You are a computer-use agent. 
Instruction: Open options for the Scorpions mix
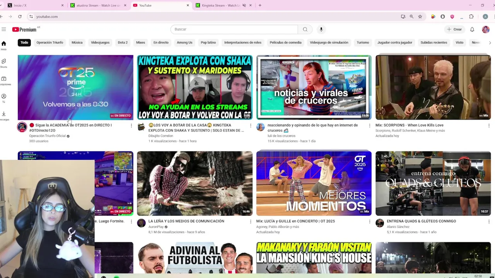point(489,125)
